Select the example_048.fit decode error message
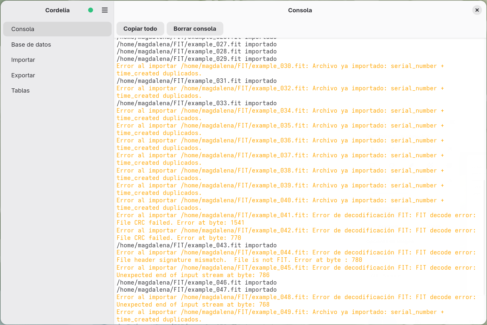 (x=296, y=301)
